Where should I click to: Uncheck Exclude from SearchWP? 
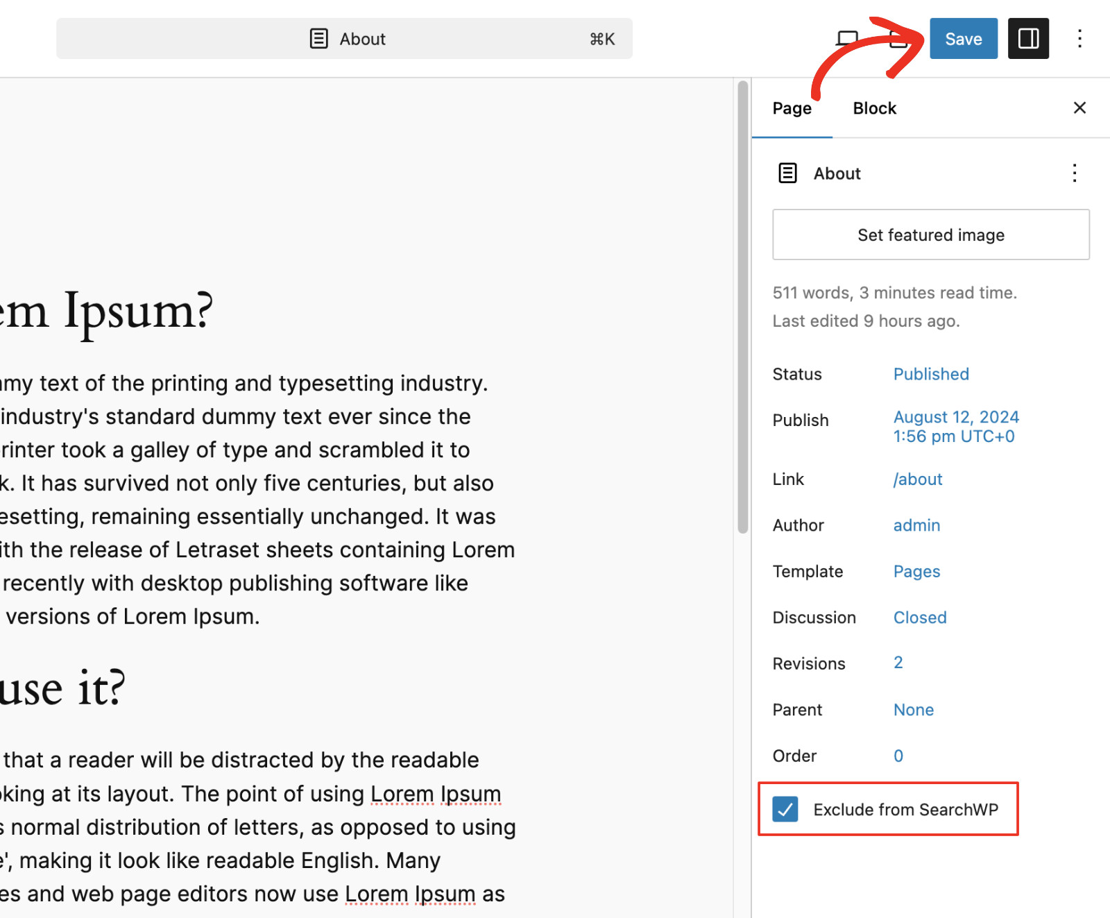pos(785,809)
